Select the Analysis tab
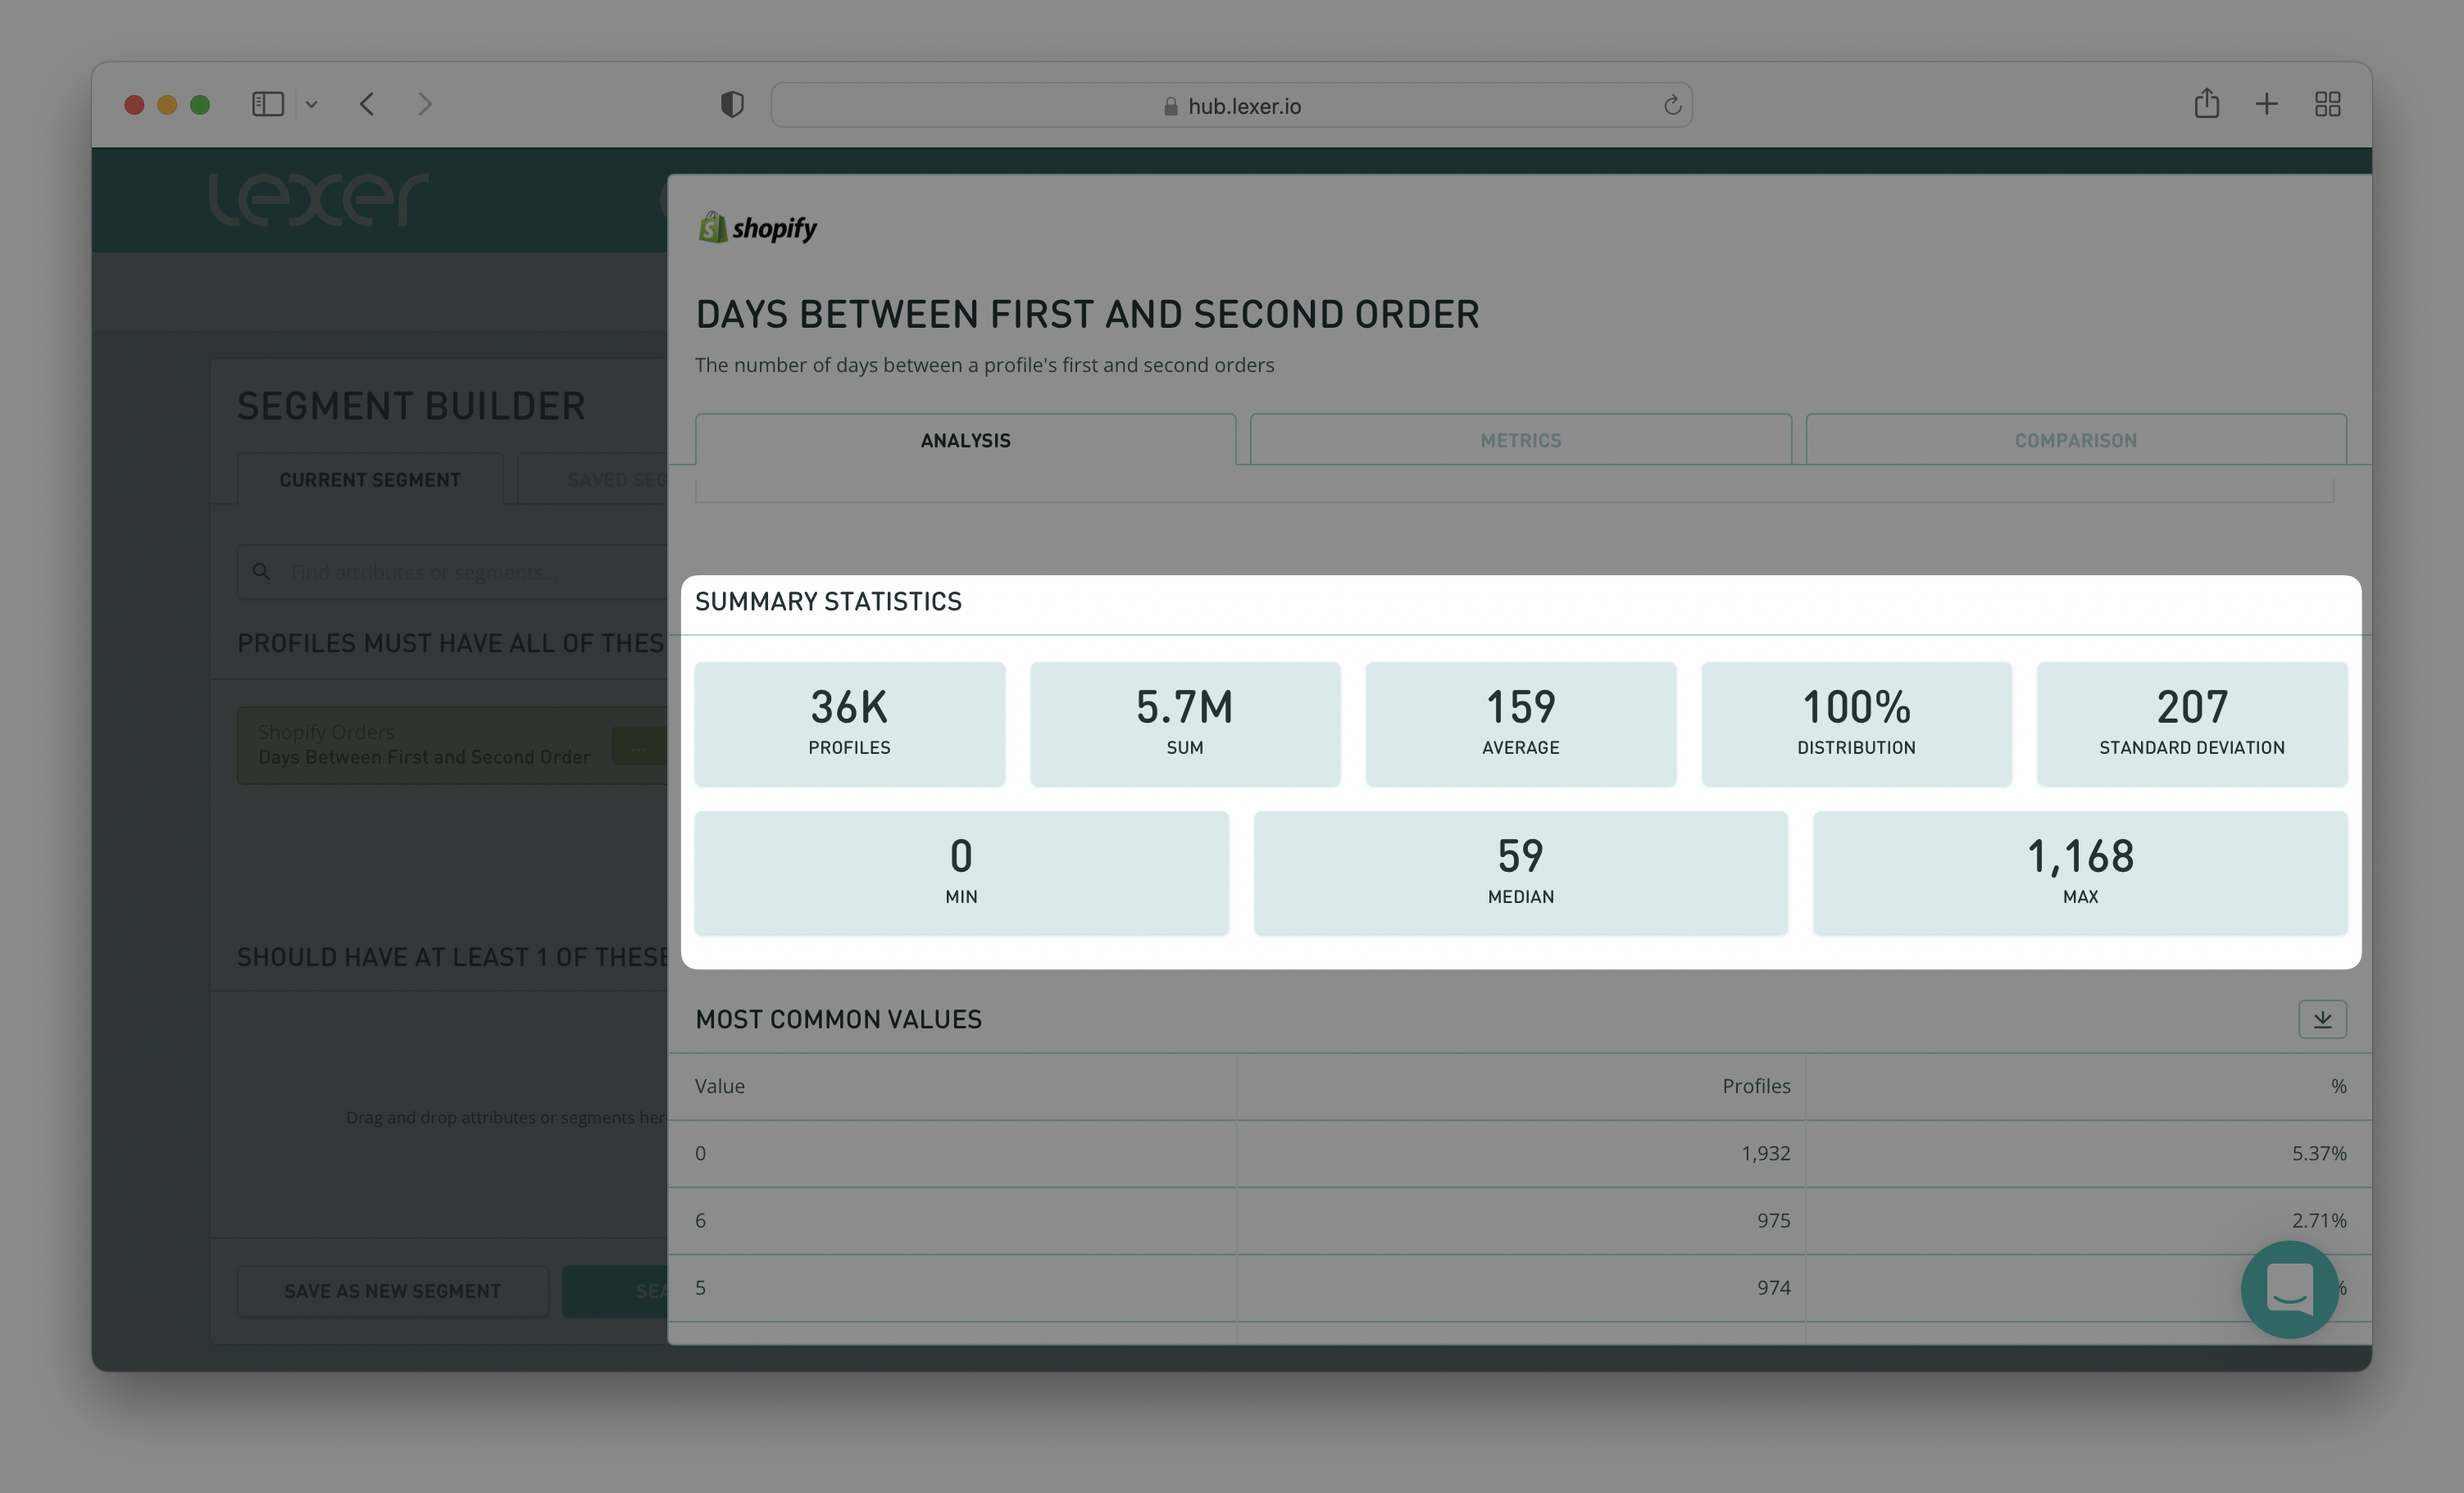Viewport: 2464px width, 1493px height. pyautogui.click(x=965, y=440)
